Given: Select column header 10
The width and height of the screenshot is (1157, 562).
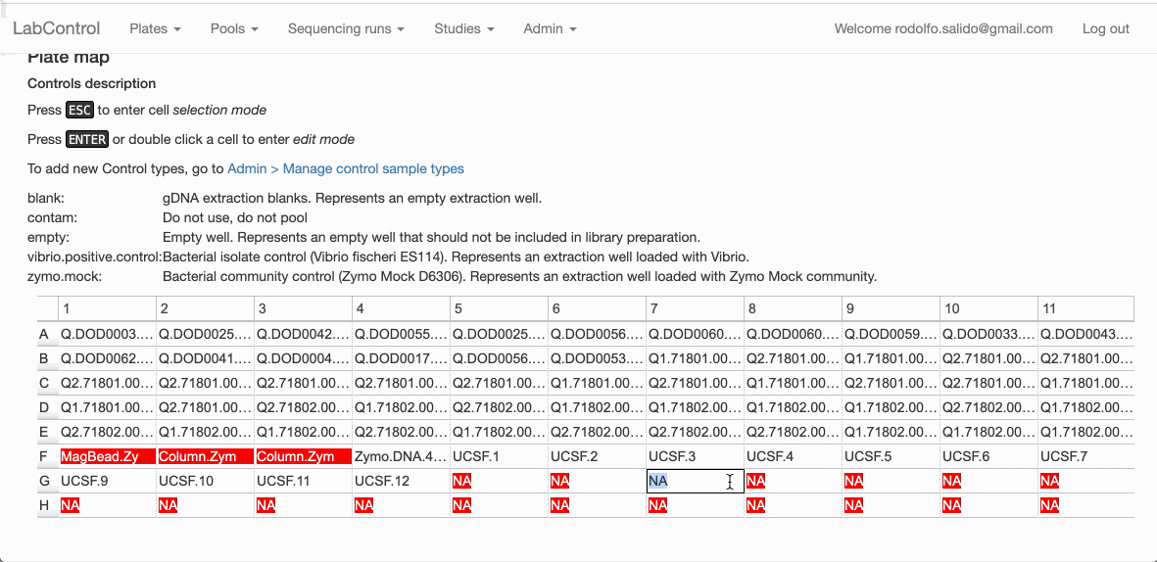Looking at the screenshot, I should tap(988, 308).
